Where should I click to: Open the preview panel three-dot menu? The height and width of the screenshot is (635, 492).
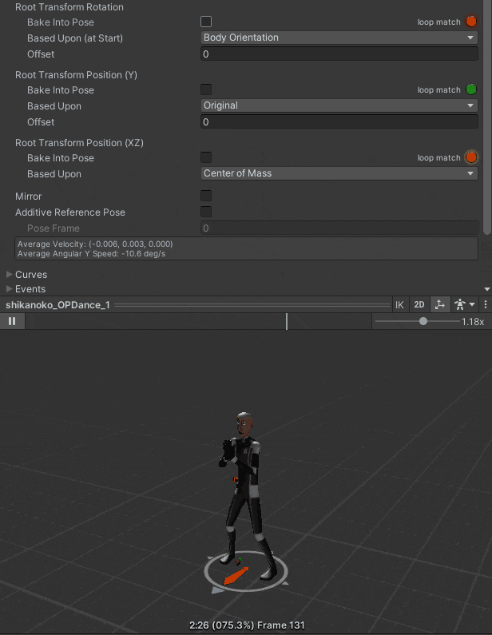point(485,305)
